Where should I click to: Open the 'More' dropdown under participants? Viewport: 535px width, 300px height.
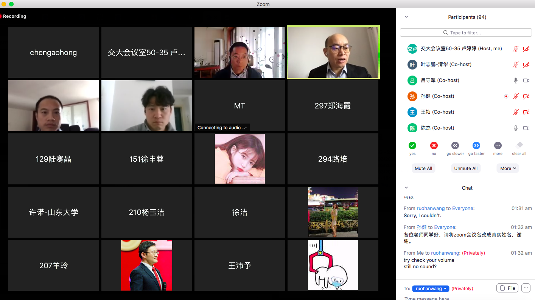pos(508,169)
